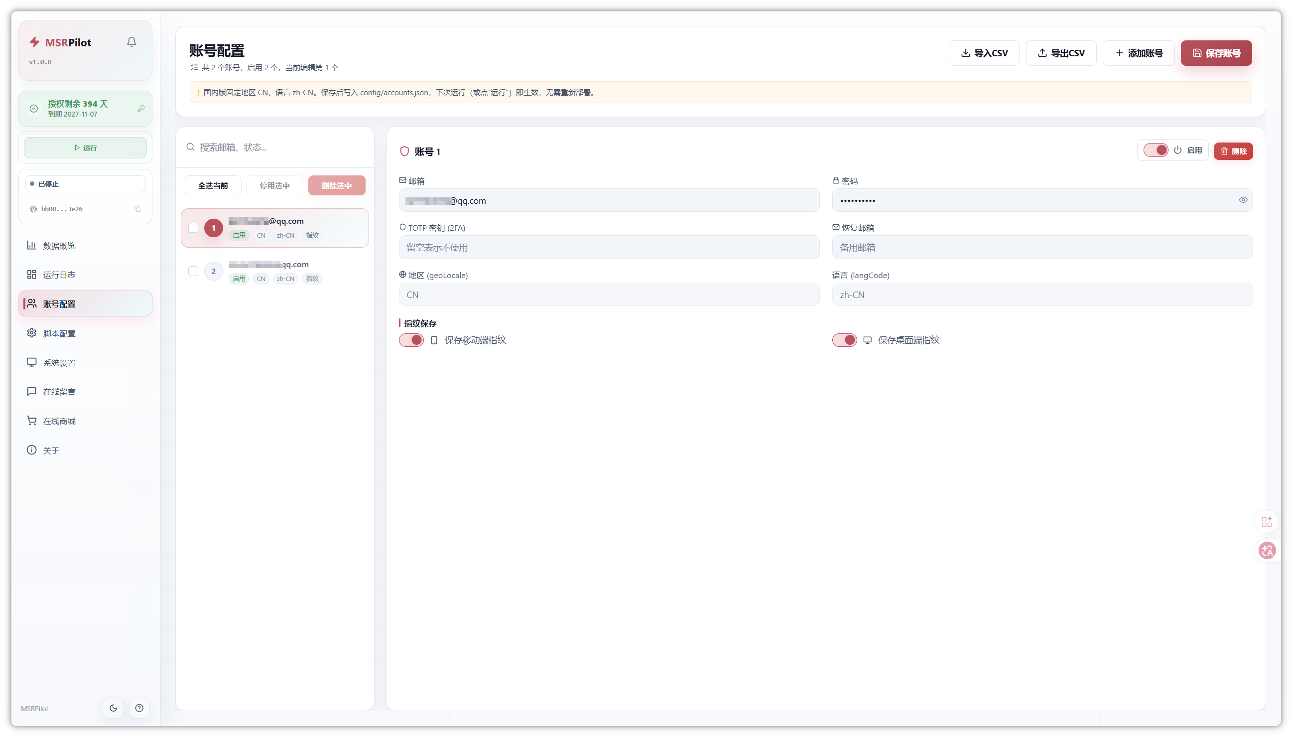The image size is (1292, 737).
Task: Focus the TOTP 密钥 input field
Action: [609, 248]
